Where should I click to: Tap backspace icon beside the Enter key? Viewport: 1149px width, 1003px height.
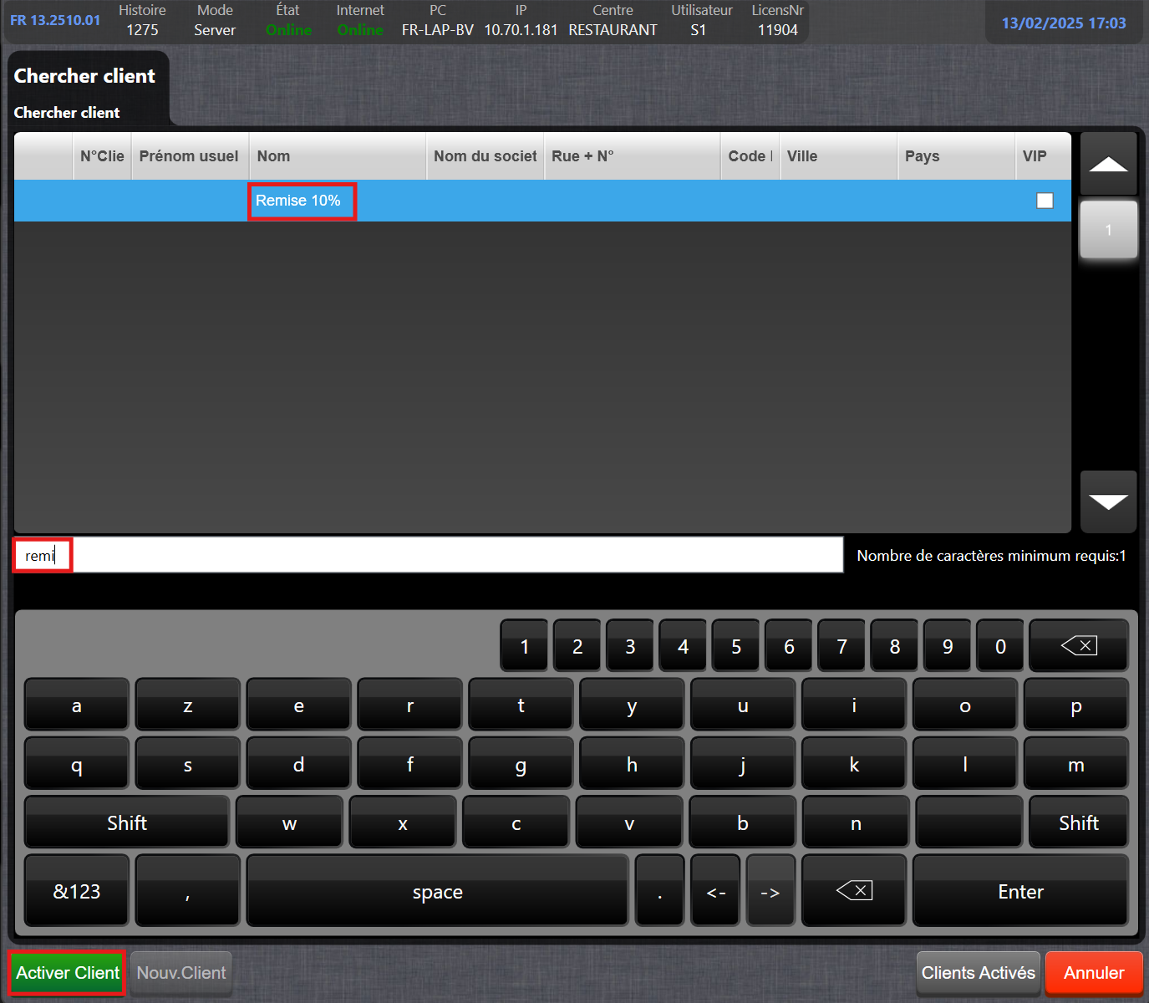pos(853,891)
